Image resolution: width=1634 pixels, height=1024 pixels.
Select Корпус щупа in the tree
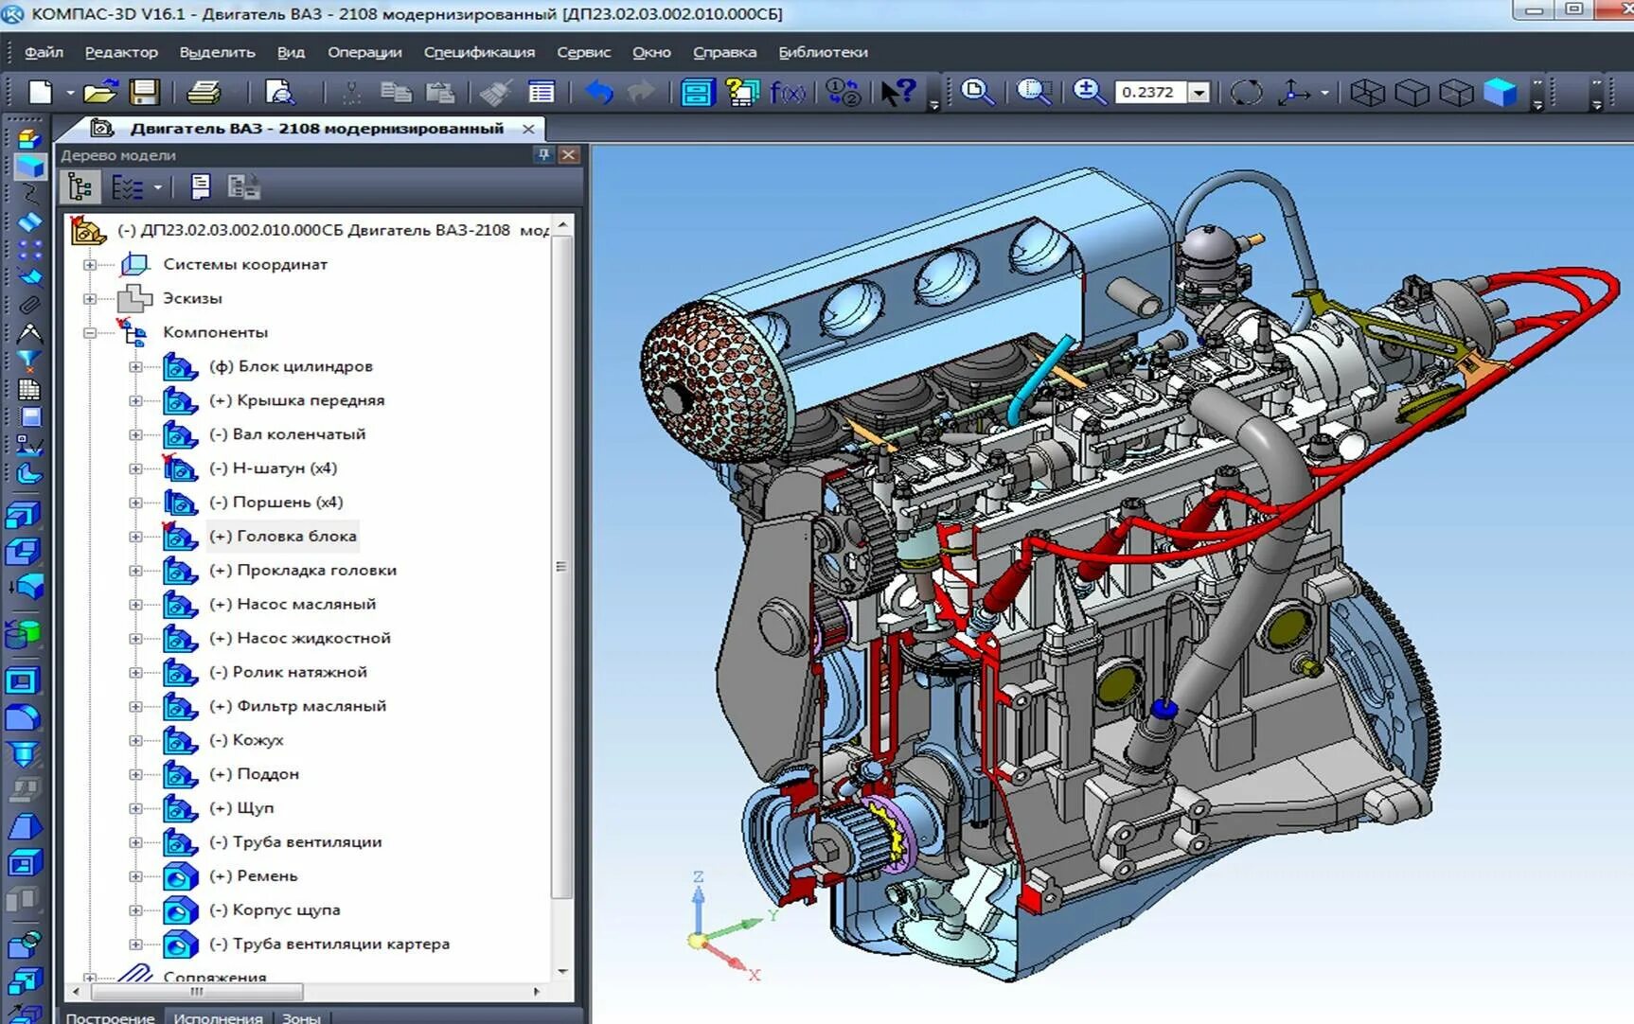[x=275, y=910]
